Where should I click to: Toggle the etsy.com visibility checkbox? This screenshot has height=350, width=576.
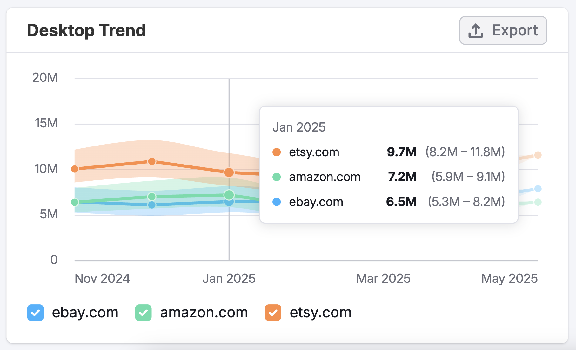tap(272, 313)
